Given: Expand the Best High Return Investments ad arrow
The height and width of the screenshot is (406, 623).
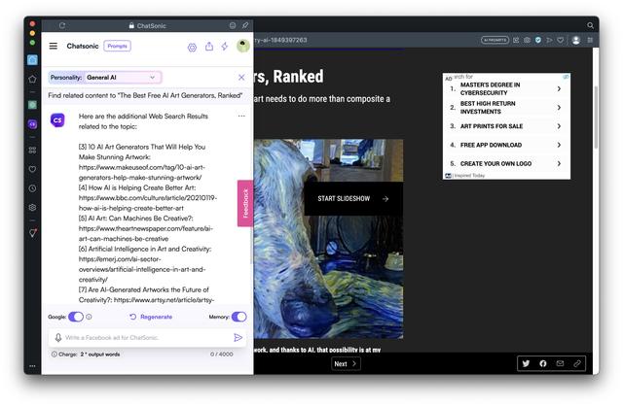Looking at the screenshot, I should [559, 108].
